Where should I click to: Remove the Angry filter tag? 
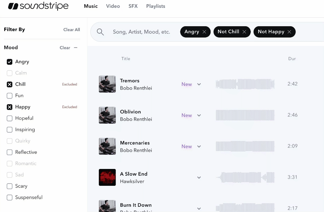pyautogui.click(x=204, y=32)
